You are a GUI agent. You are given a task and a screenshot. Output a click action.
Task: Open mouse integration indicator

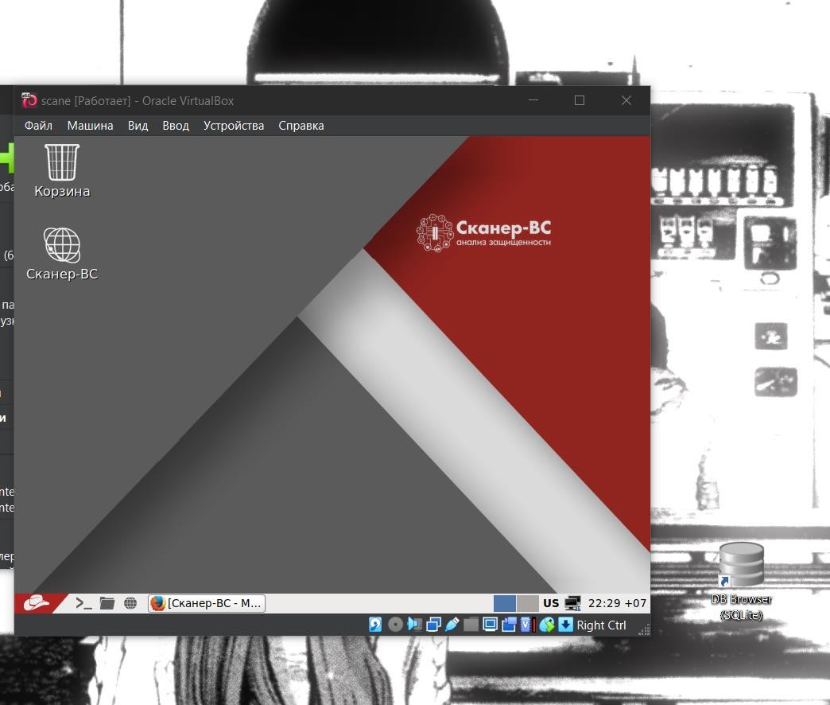pos(547,625)
